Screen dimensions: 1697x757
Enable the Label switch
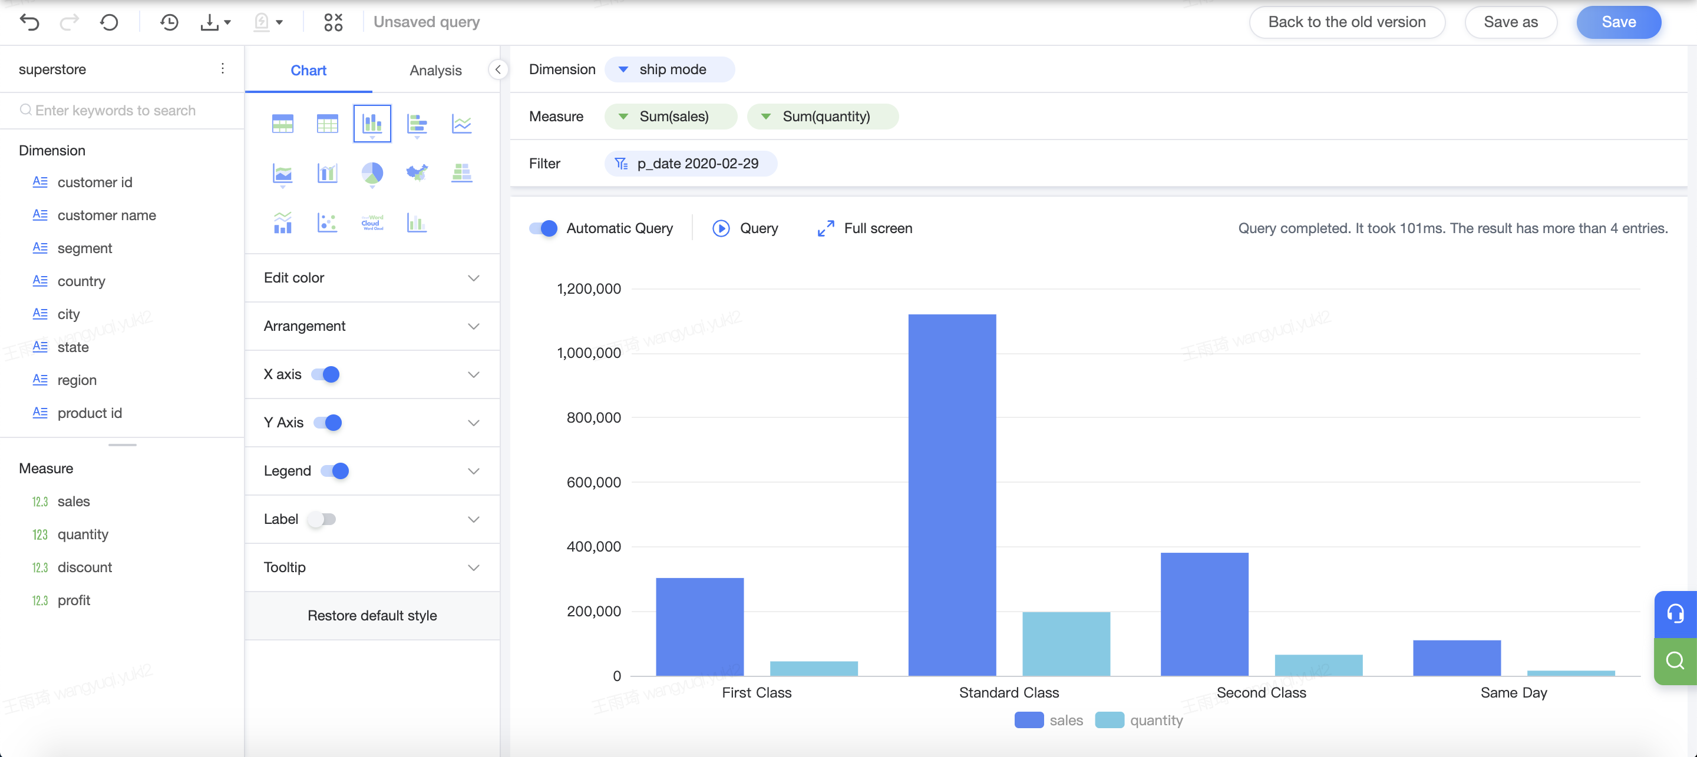(322, 519)
